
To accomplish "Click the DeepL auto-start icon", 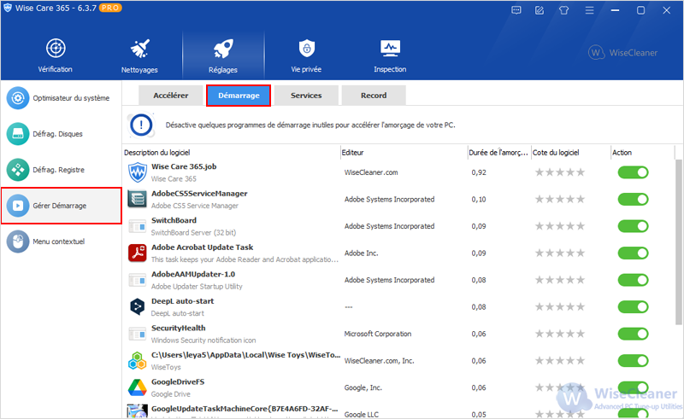I will pyautogui.click(x=138, y=307).
